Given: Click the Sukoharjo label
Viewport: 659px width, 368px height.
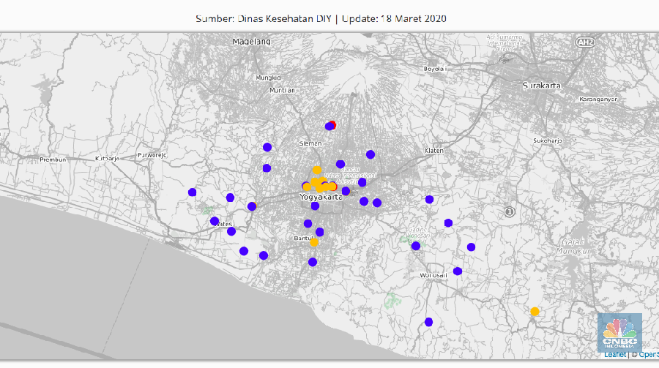Looking at the screenshot, I should point(548,140).
